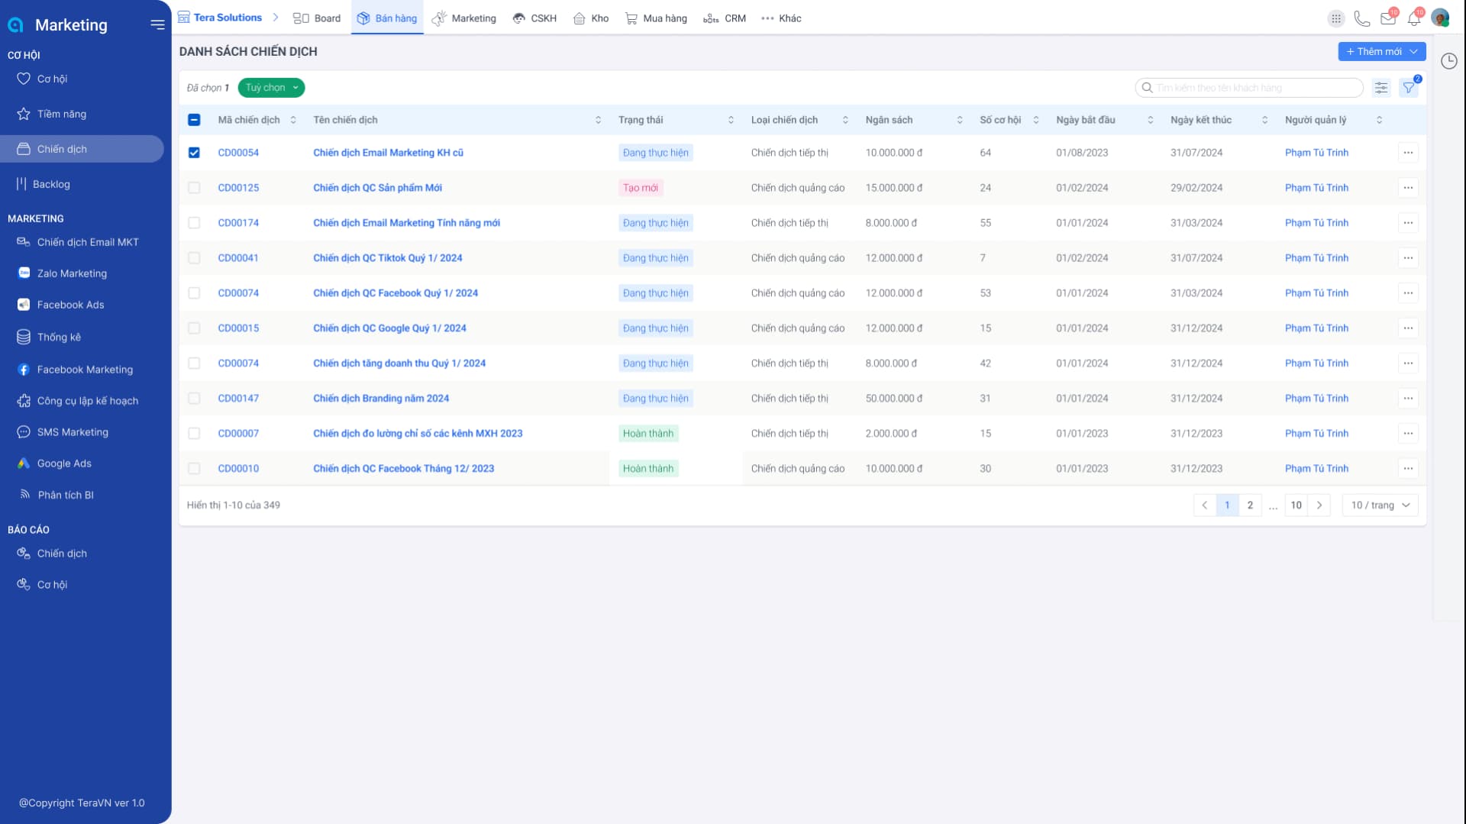Uncheck the CD00054 campaign checkbox
1466x824 pixels.
click(x=194, y=153)
